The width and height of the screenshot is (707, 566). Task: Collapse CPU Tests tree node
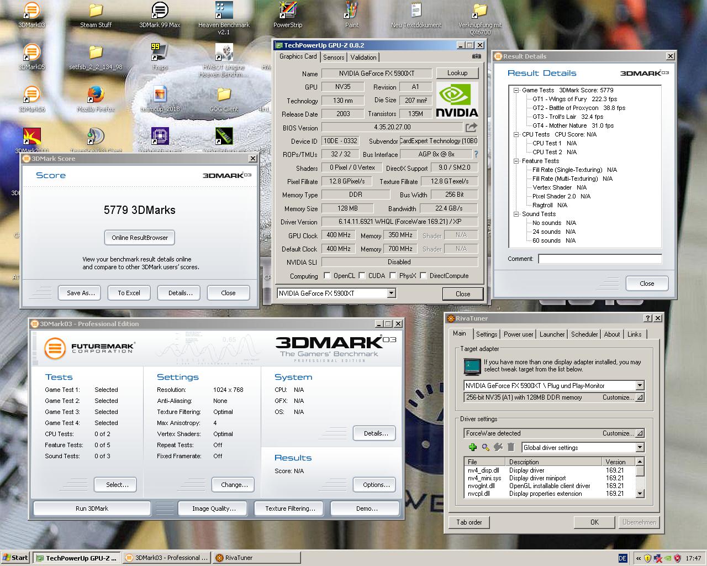click(x=516, y=134)
